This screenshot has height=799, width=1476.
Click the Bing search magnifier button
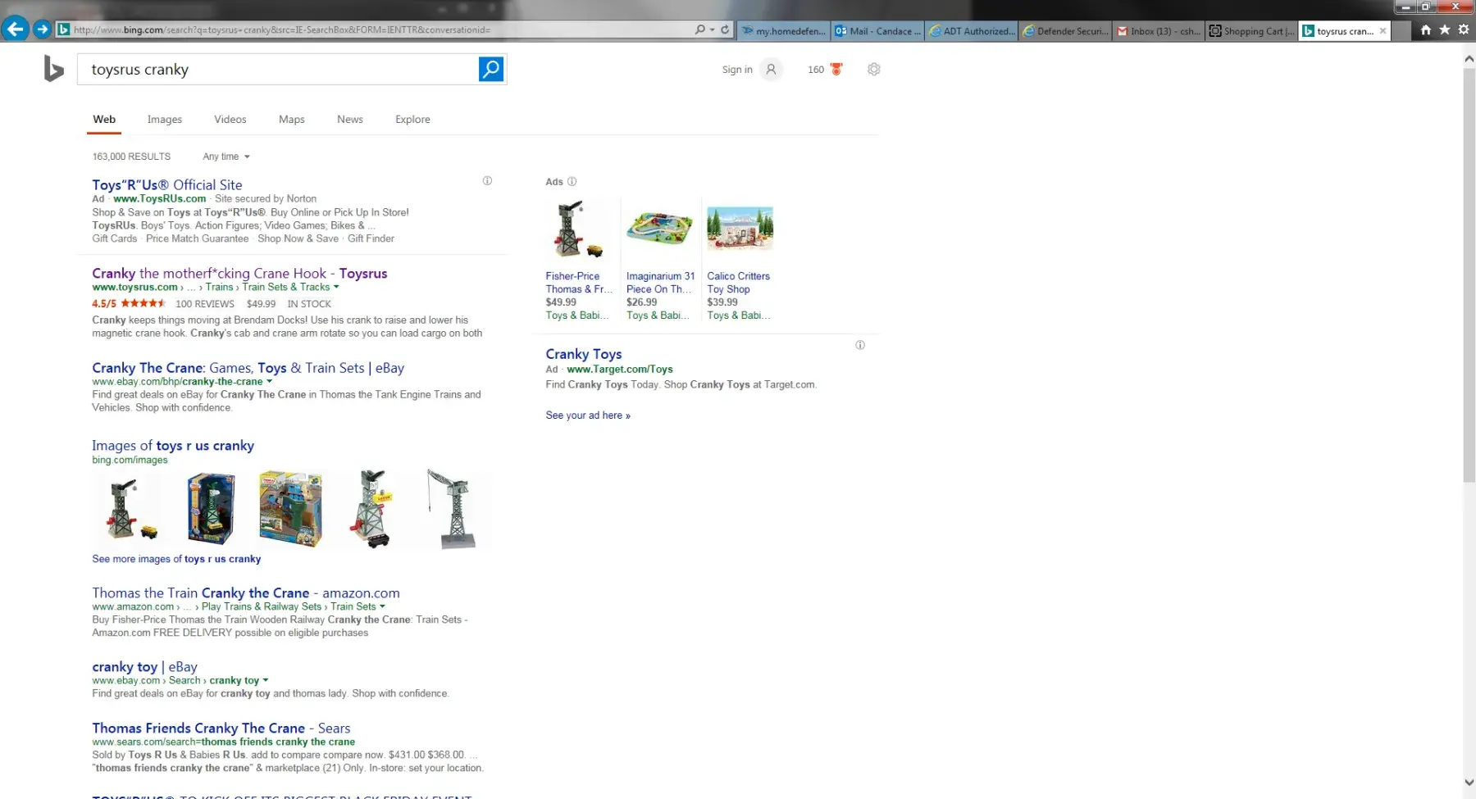coord(490,70)
